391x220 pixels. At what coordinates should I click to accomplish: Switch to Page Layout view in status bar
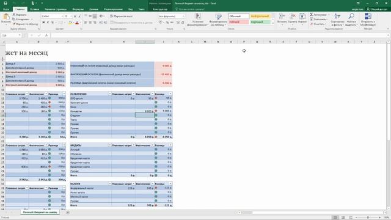343,218
